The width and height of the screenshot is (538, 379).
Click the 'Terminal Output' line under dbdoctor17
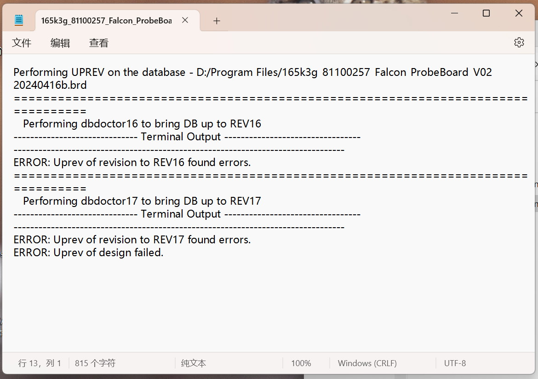point(187,214)
